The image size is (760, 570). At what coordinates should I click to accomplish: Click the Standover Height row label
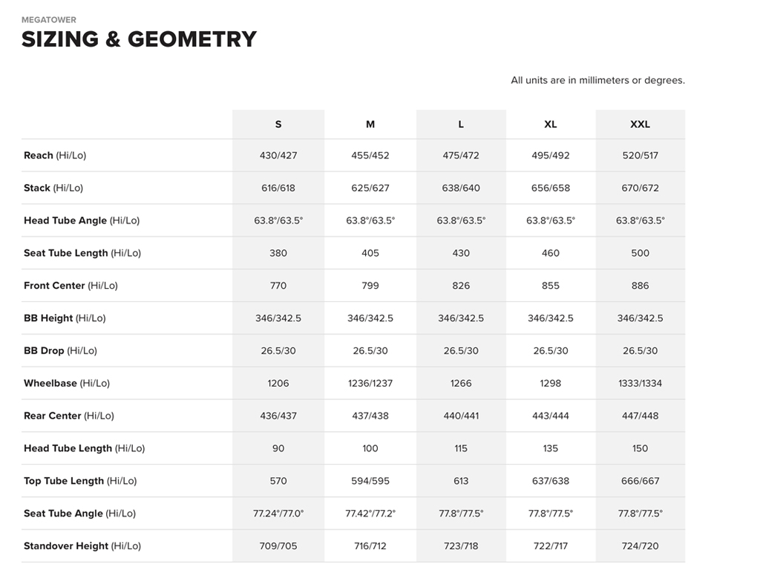coord(82,546)
